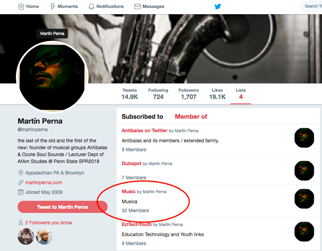View the Followers count of 1,707
Image resolution: width=322 pixels, height=251 pixels.
[x=188, y=94]
